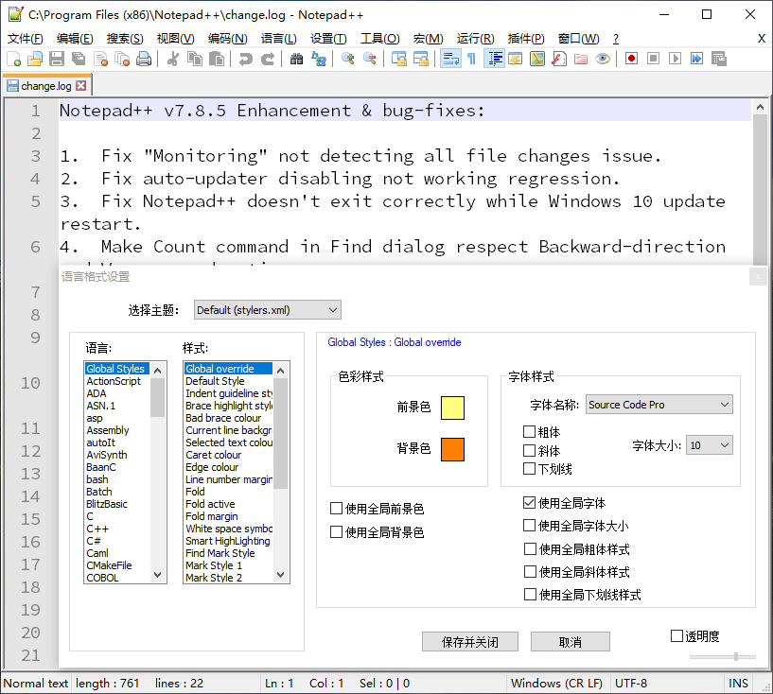The width and height of the screenshot is (773, 694).
Task: Select Default Style in style list
Action: (x=228, y=381)
